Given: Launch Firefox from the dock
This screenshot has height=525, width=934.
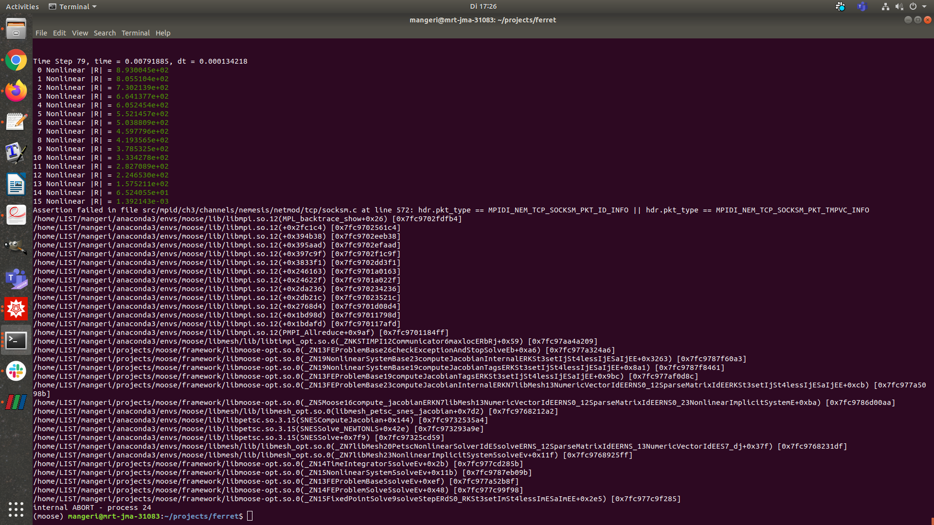Looking at the screenshot, I should point(16,90).
